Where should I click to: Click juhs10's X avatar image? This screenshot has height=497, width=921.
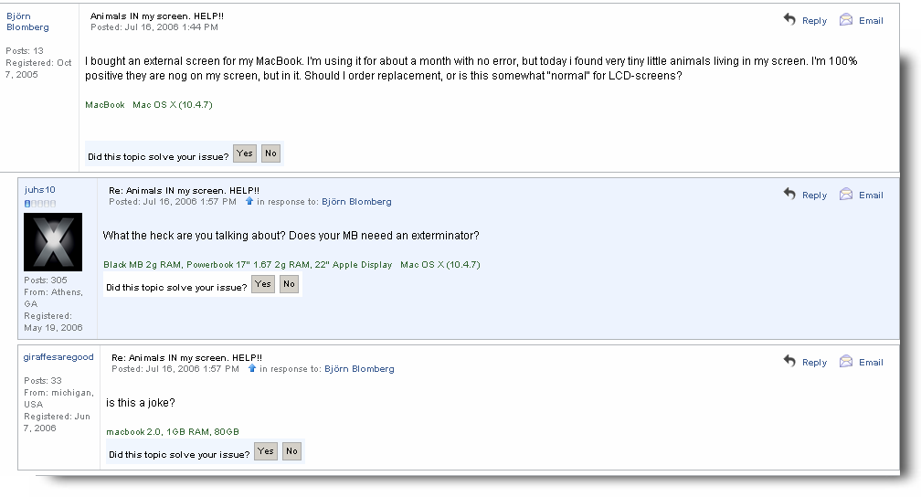point(53,242)
